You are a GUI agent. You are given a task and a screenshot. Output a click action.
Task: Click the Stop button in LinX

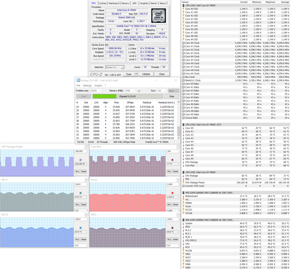click(x=172, y=96)
